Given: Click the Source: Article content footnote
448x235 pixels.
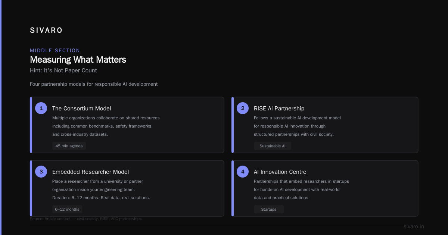Looking at the screenshot, I should 86,219.
